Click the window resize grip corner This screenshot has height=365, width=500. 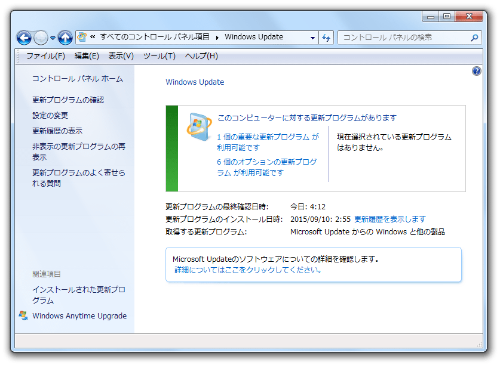pyautogui.click(x=479, y=344)
